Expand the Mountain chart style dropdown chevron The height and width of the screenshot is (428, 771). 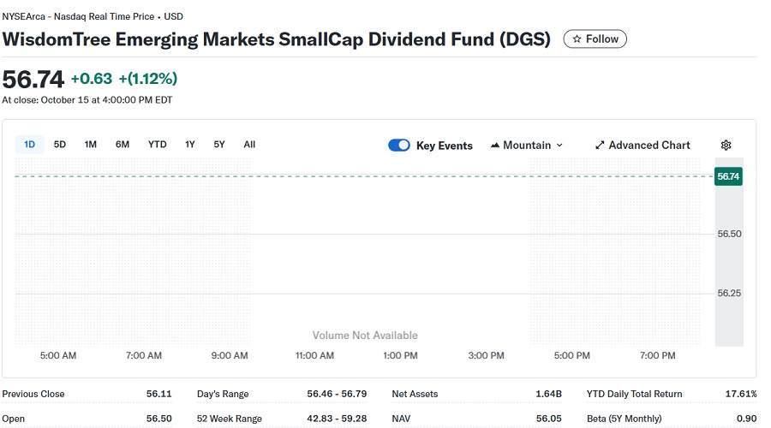[x=559, y=145]
